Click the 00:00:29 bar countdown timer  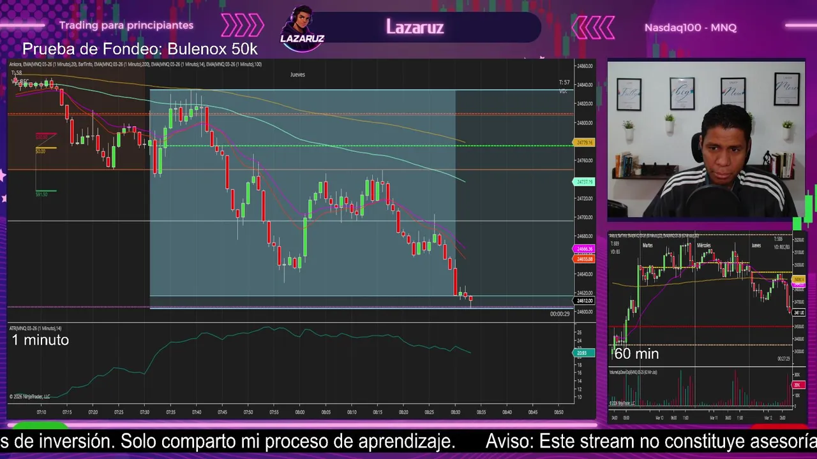point(560,314)
